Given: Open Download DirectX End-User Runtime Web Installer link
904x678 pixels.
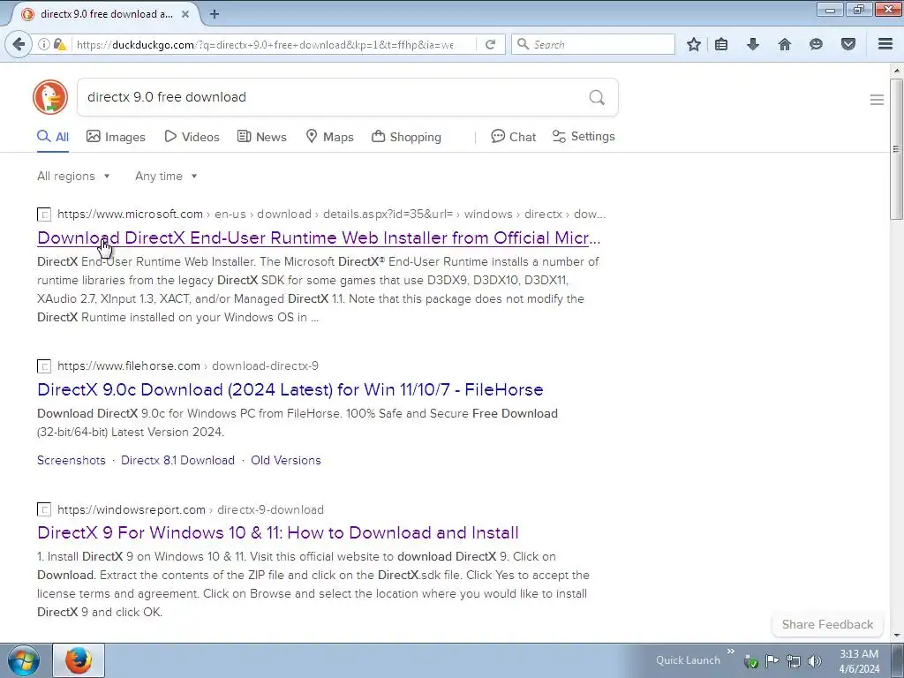Looking at the screenshot, I should [x=319, y=237].
